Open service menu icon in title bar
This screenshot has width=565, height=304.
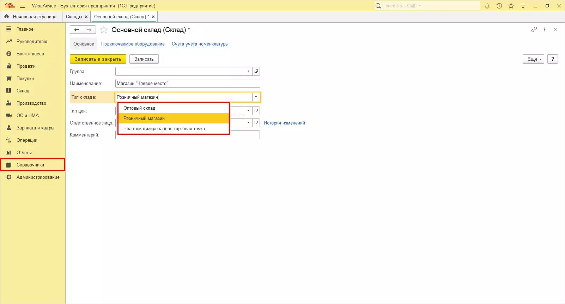[523, 6]
